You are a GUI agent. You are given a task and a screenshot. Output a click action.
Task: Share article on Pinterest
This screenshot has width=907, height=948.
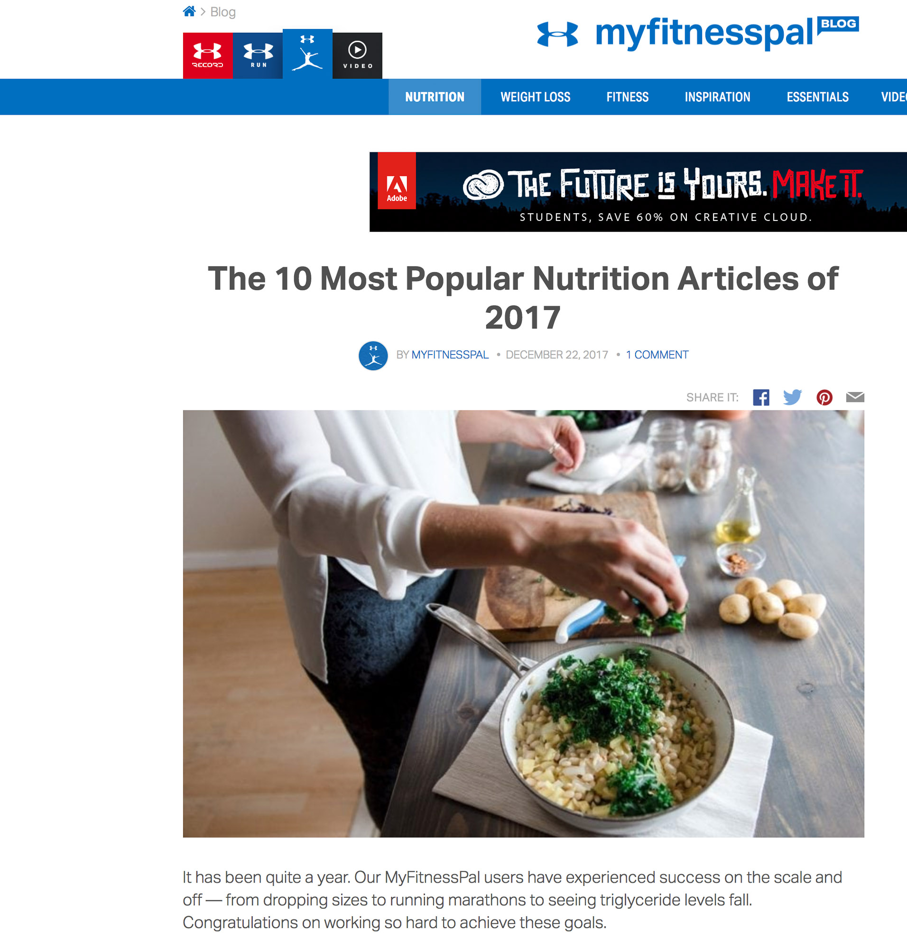824,397
